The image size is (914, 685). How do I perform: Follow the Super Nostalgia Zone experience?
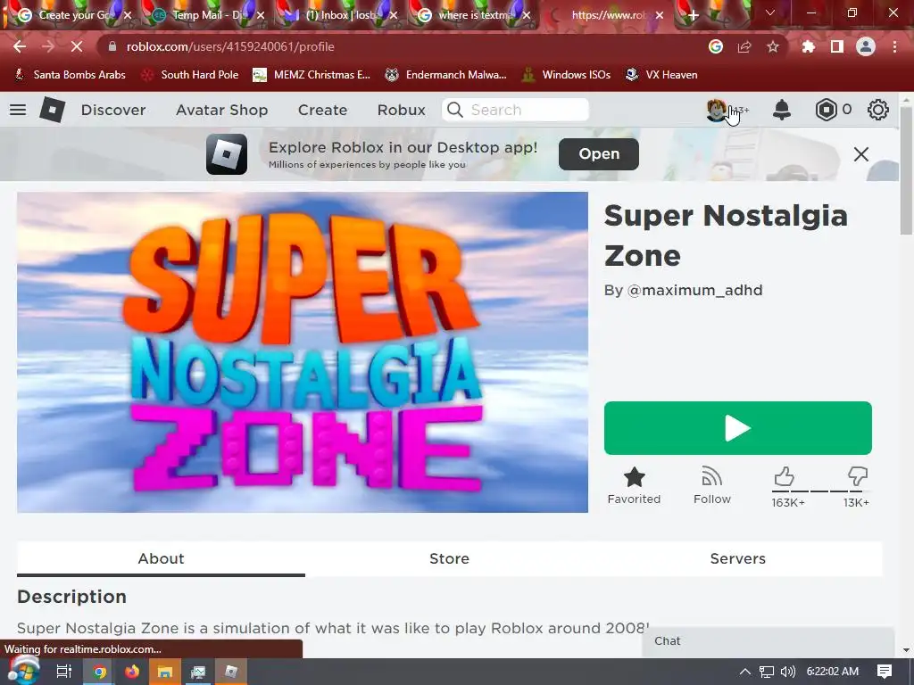point(711,485)
